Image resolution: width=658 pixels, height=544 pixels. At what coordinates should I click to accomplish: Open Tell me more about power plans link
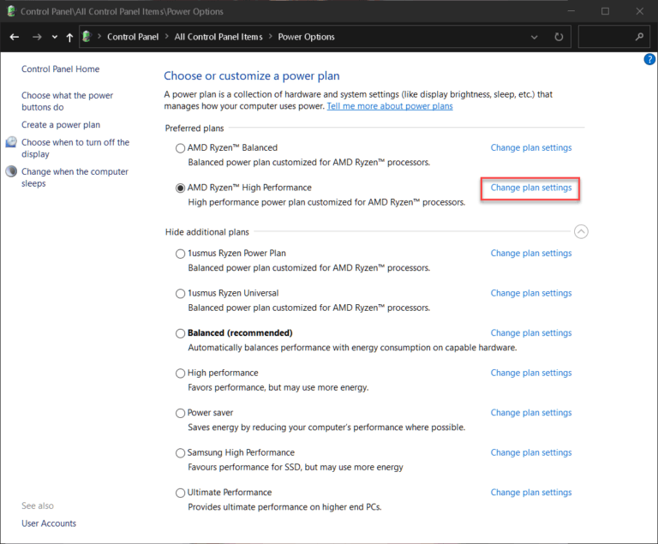[390, 106]
